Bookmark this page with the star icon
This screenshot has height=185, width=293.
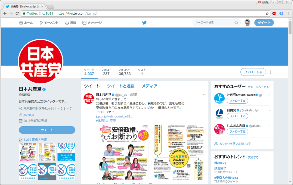pyautogui.click(x=267, y=13)
